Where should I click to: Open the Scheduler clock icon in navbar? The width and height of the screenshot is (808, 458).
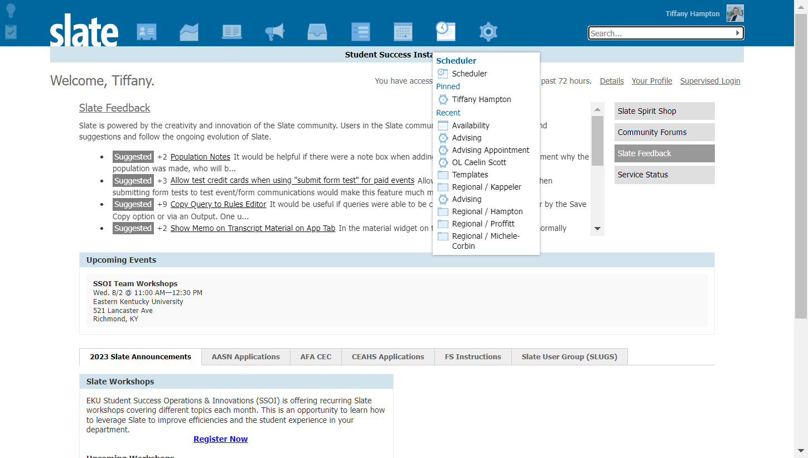446,32
